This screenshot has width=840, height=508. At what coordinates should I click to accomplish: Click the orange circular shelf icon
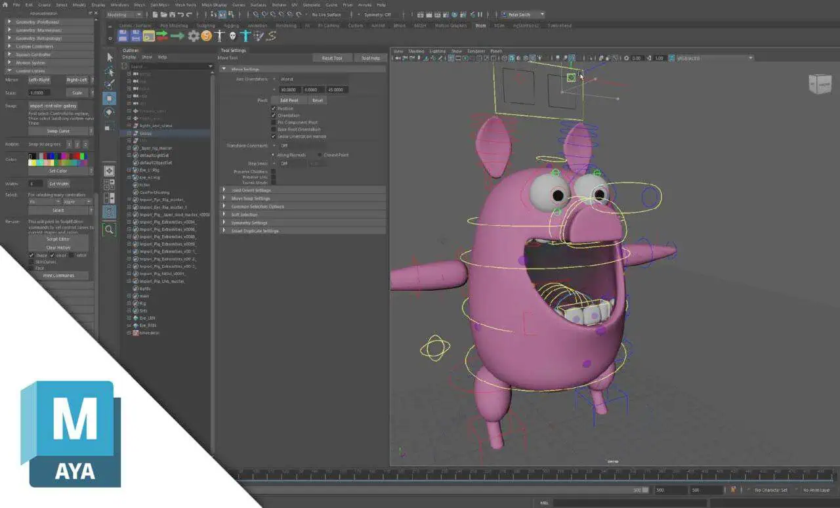coord(207,35)
